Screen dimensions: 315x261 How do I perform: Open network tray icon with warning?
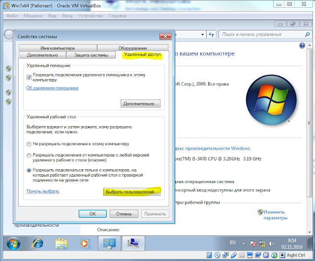click(x=262, y=243)
